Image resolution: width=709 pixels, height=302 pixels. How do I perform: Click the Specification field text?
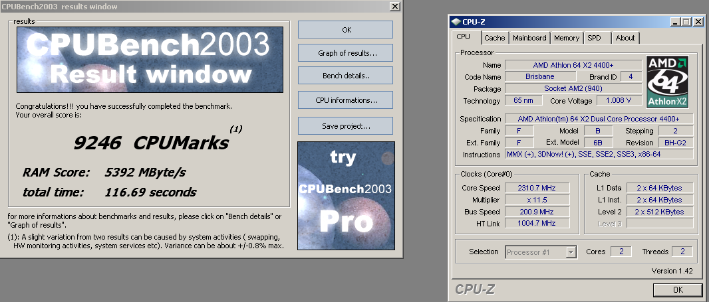click(x=599, y=119)
